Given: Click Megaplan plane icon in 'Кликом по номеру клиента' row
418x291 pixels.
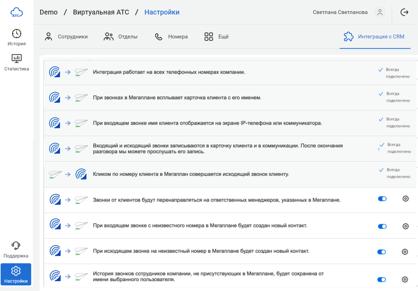Looking at the screenshot, I should (x=55, y=174).
